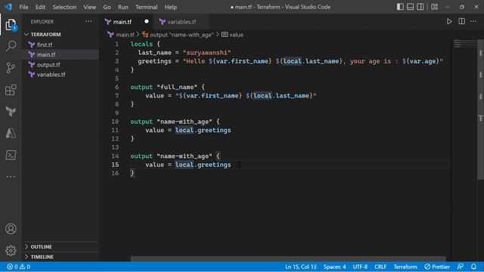Open the Edit menu
The width and height of the screenshot is (484, 272).
tap(40, 7)
